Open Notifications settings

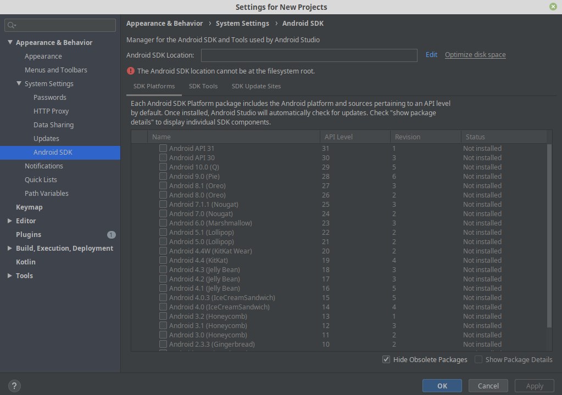point(44,166)
